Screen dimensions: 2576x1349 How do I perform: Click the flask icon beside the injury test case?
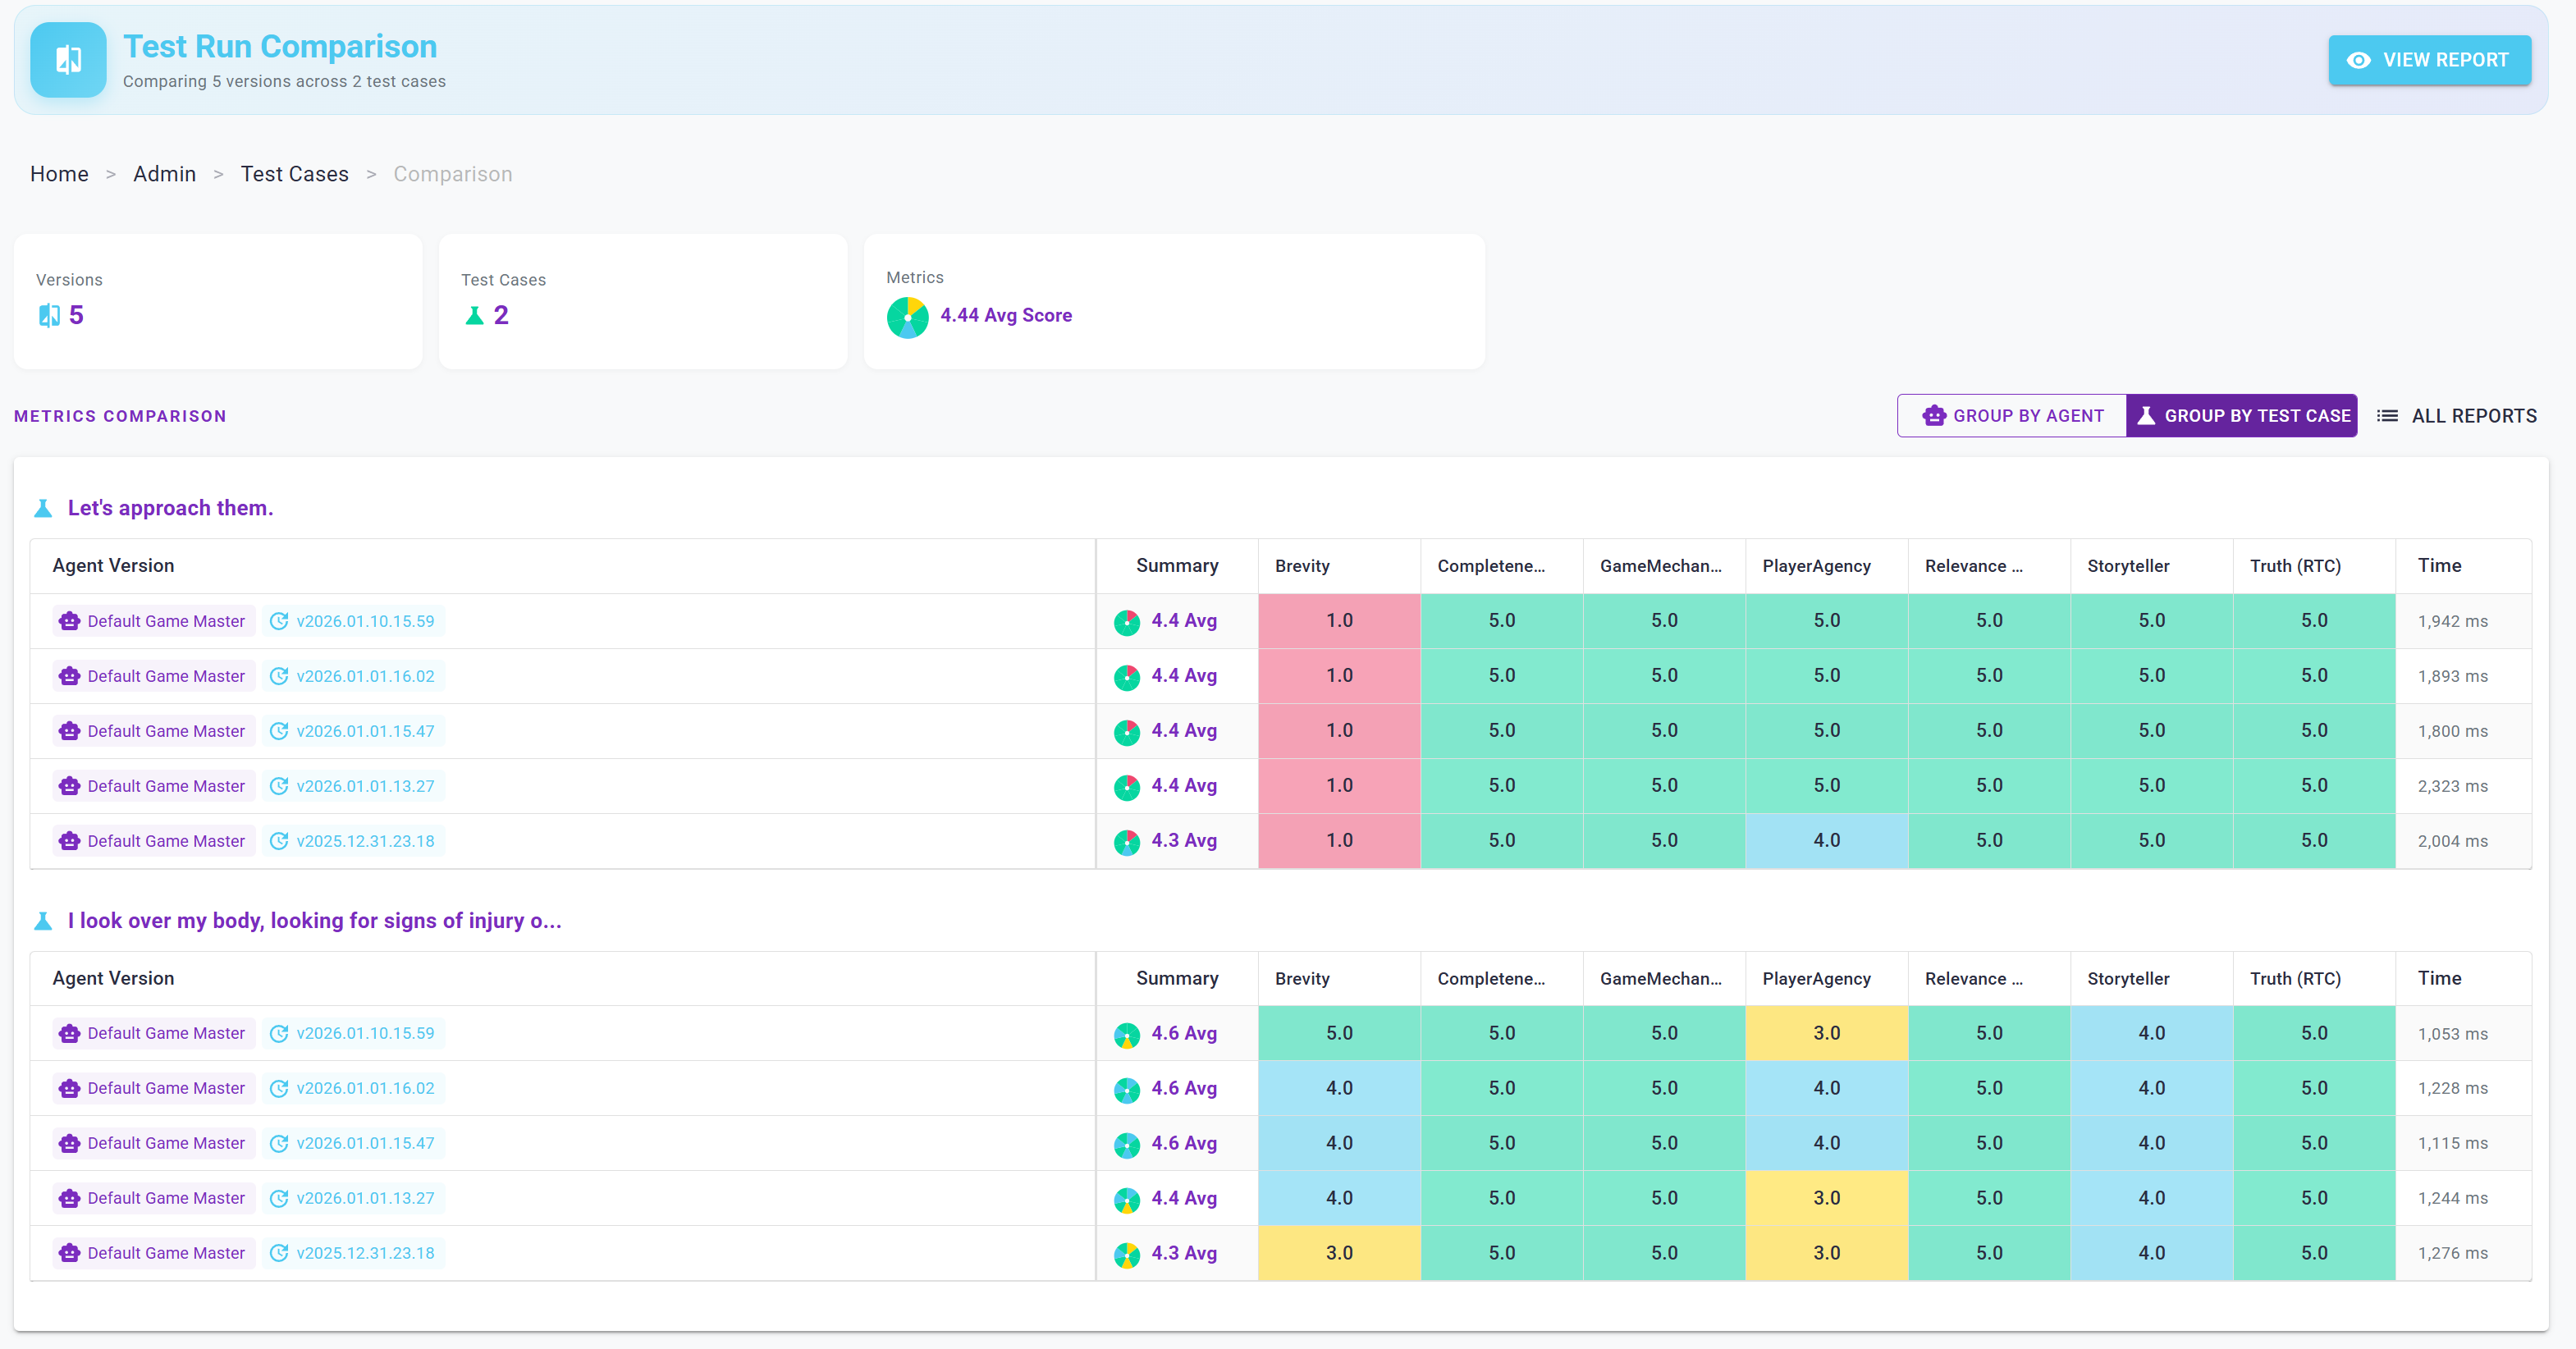(x=43, y=921)
